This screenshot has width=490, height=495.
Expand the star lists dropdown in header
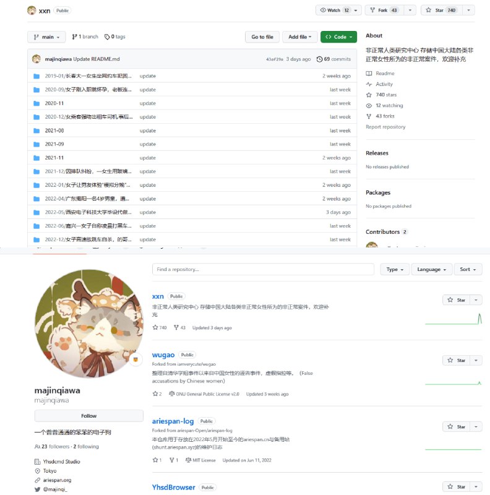click(469, 10)
